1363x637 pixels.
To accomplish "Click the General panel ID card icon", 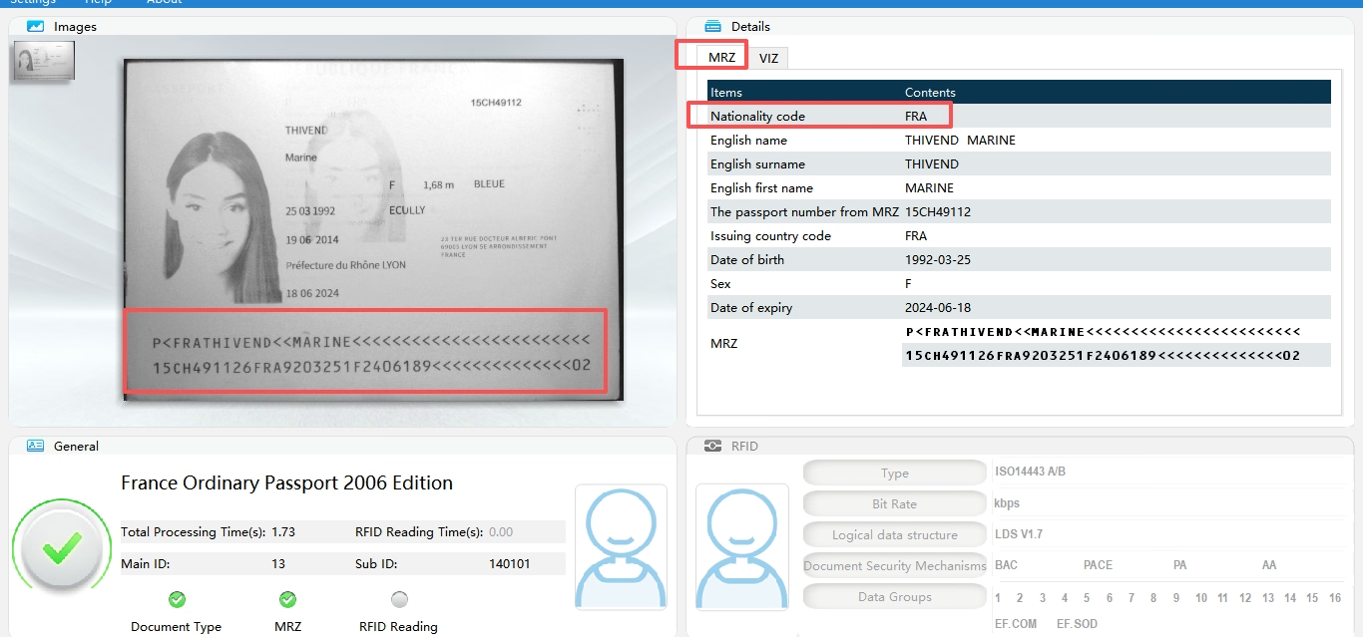I will click(x=35, y=446).
